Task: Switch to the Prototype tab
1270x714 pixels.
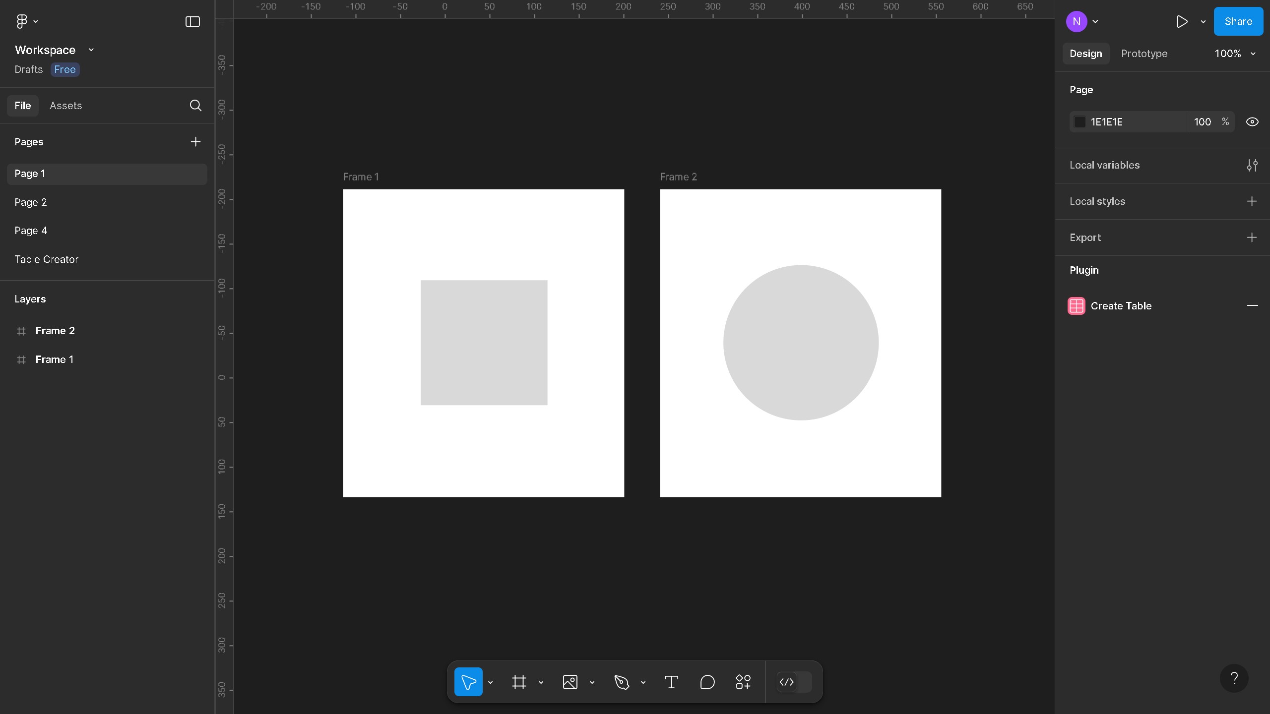Action: click(1144, 54)
